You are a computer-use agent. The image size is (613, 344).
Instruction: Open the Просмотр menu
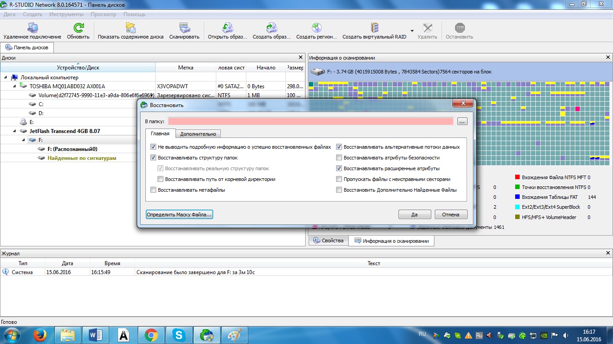103,14
